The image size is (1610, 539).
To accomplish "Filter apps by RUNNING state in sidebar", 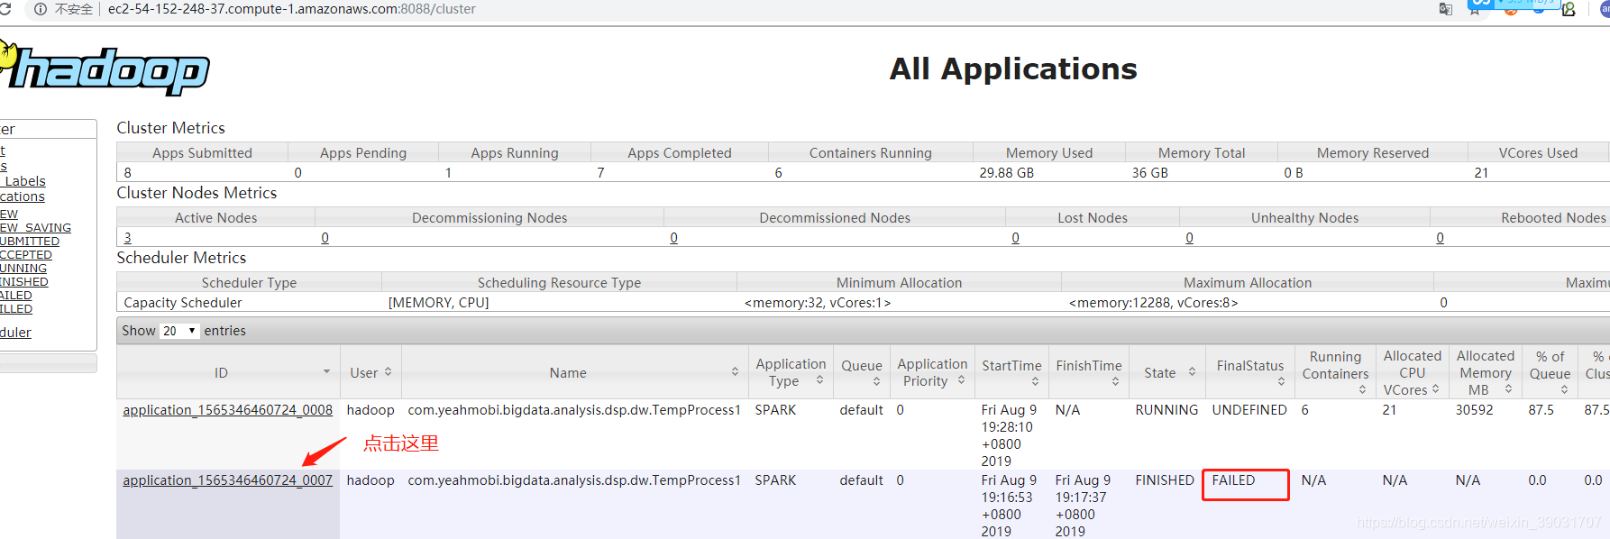I will coord(23,269).
